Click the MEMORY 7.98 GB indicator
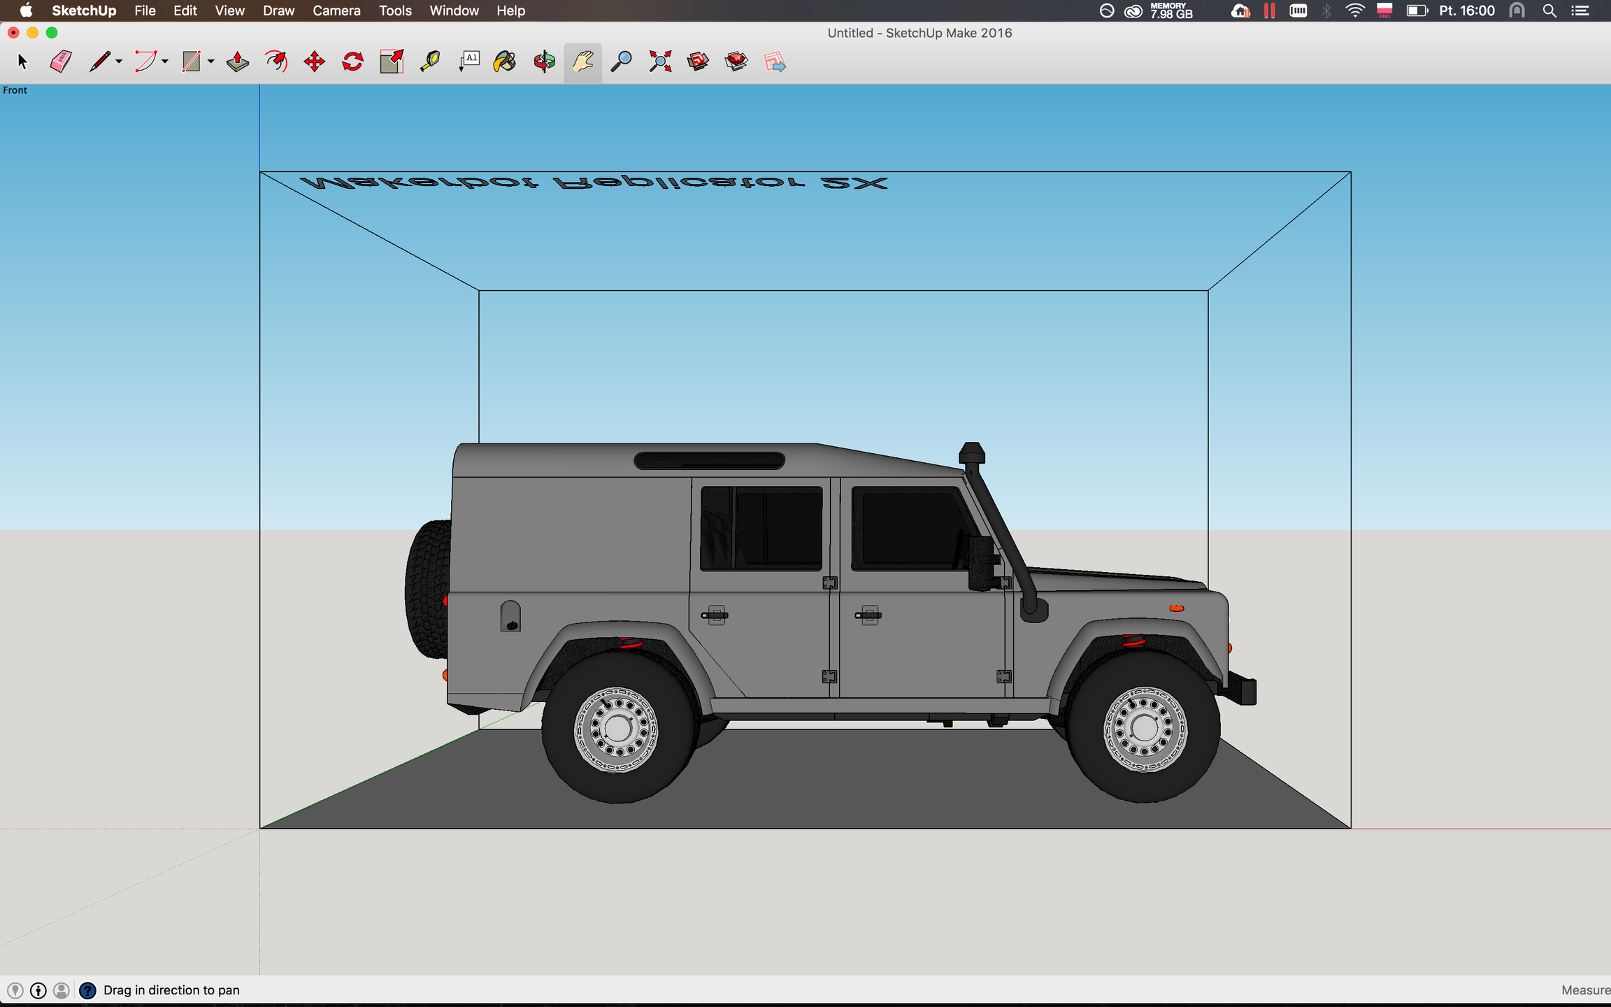This screenshot has height=1007, width=1611. (x=1171, y=10)
